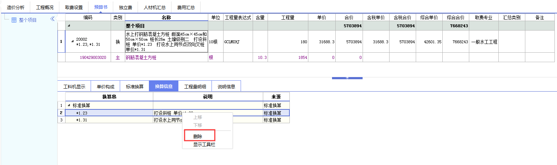
Task: Switch to 单价构成 sub-tab
Action: tap(106, 86)
